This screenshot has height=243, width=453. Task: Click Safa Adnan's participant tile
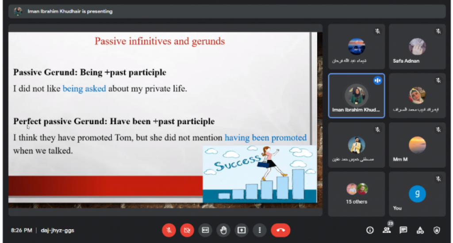coord(417,46)
